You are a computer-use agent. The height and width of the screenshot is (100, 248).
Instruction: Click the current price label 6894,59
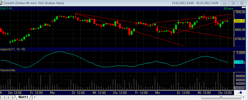(239, 21)
